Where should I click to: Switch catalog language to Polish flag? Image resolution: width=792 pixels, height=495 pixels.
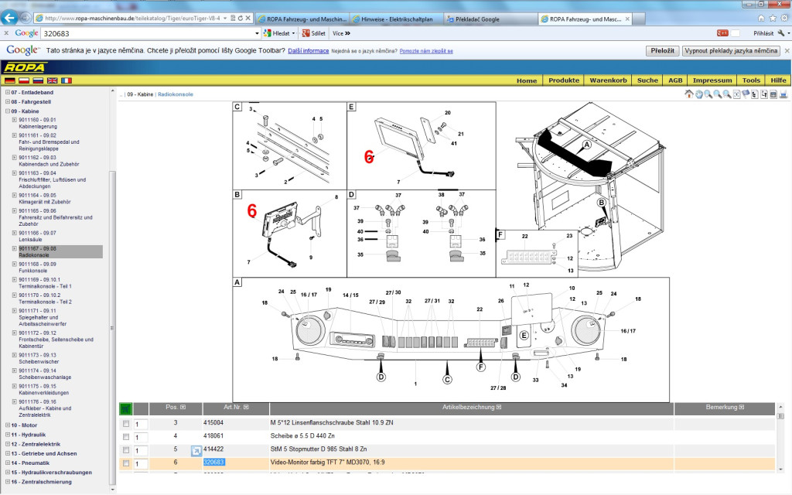point(24,80)
